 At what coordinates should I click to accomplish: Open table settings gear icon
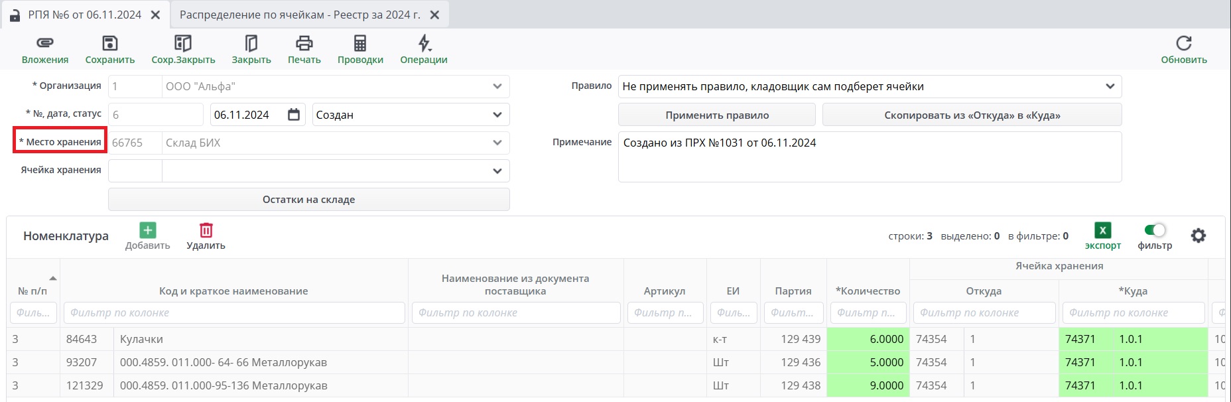click(1198, 235)
